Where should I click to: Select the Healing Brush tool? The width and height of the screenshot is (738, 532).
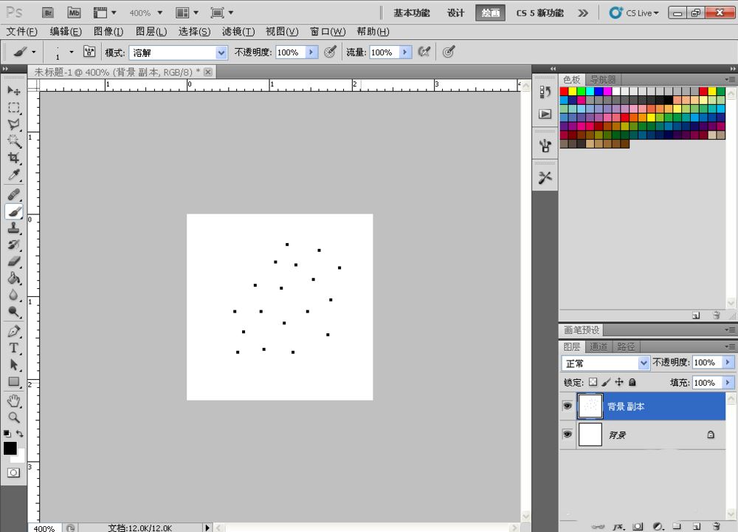click(x=13, y=194)
